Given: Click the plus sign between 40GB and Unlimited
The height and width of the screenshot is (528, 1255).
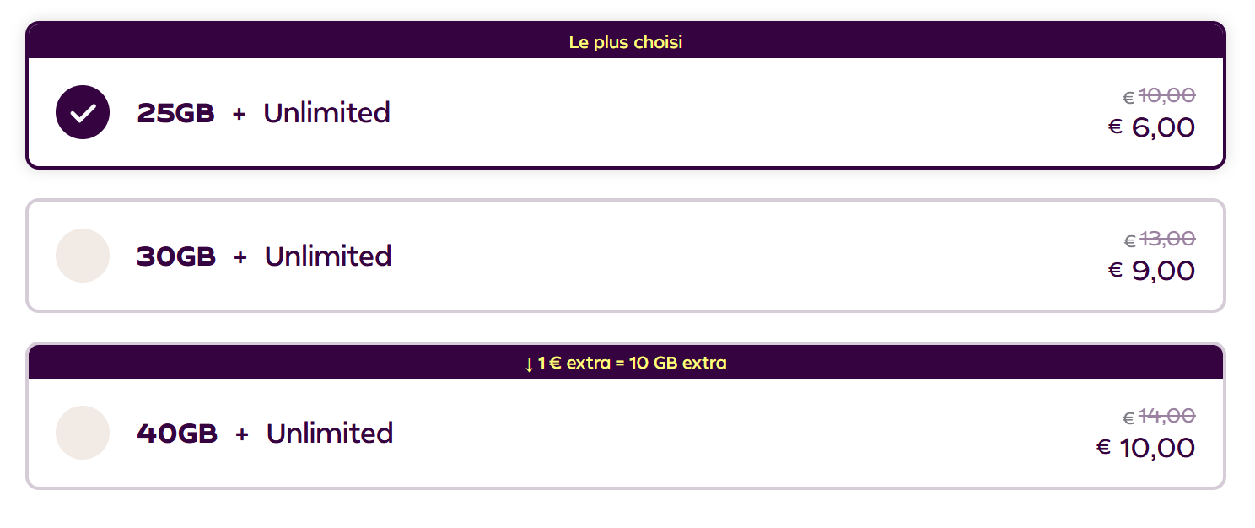Looking at the screenshot, I should pyautogui.click(x=241, y=433).
